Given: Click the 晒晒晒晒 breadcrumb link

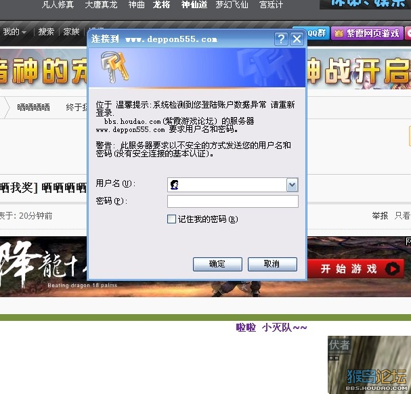Looking at the screenshot, I should pyautogui.click(x=33, y=107).
